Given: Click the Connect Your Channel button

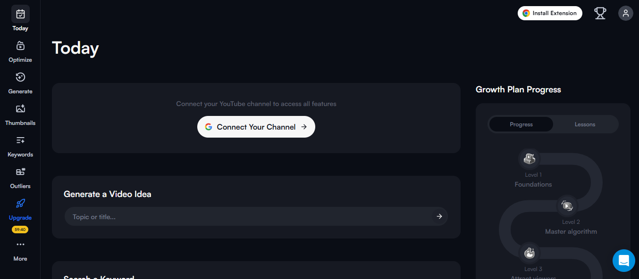Looking at the screenshot, I should tap(256, 127).
